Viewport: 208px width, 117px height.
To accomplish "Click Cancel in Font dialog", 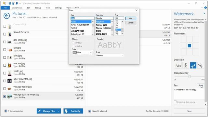I will pyautogui.click(x=131, y=23).
